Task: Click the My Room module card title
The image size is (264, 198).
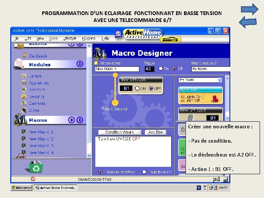Action: [x=201, y=90]
